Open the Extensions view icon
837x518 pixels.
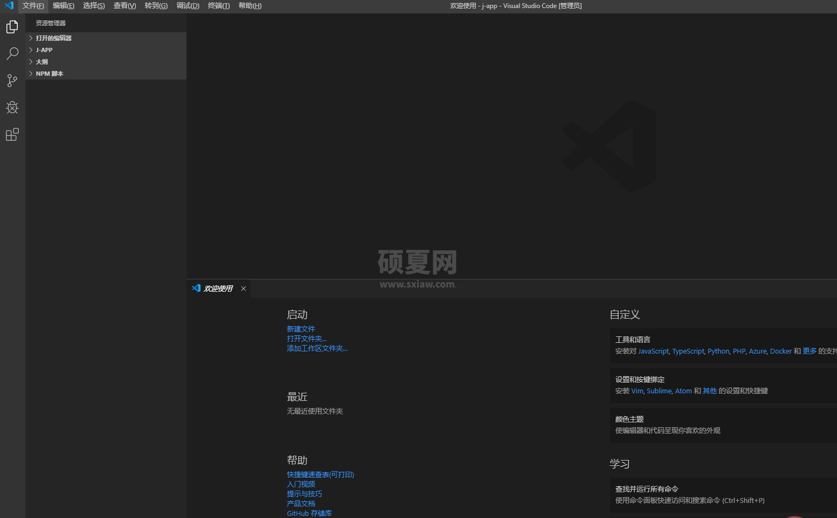pyautogui.click(x=12, y=134)
